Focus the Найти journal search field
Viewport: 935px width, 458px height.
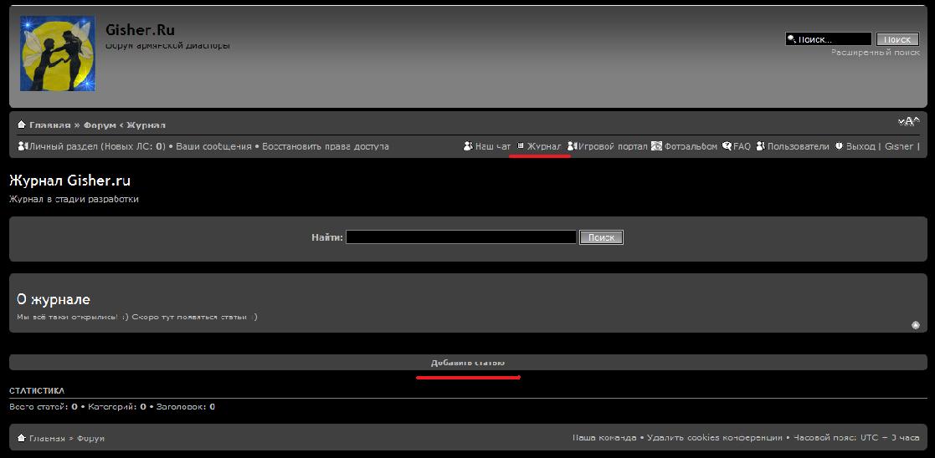[x=460, y=237]
